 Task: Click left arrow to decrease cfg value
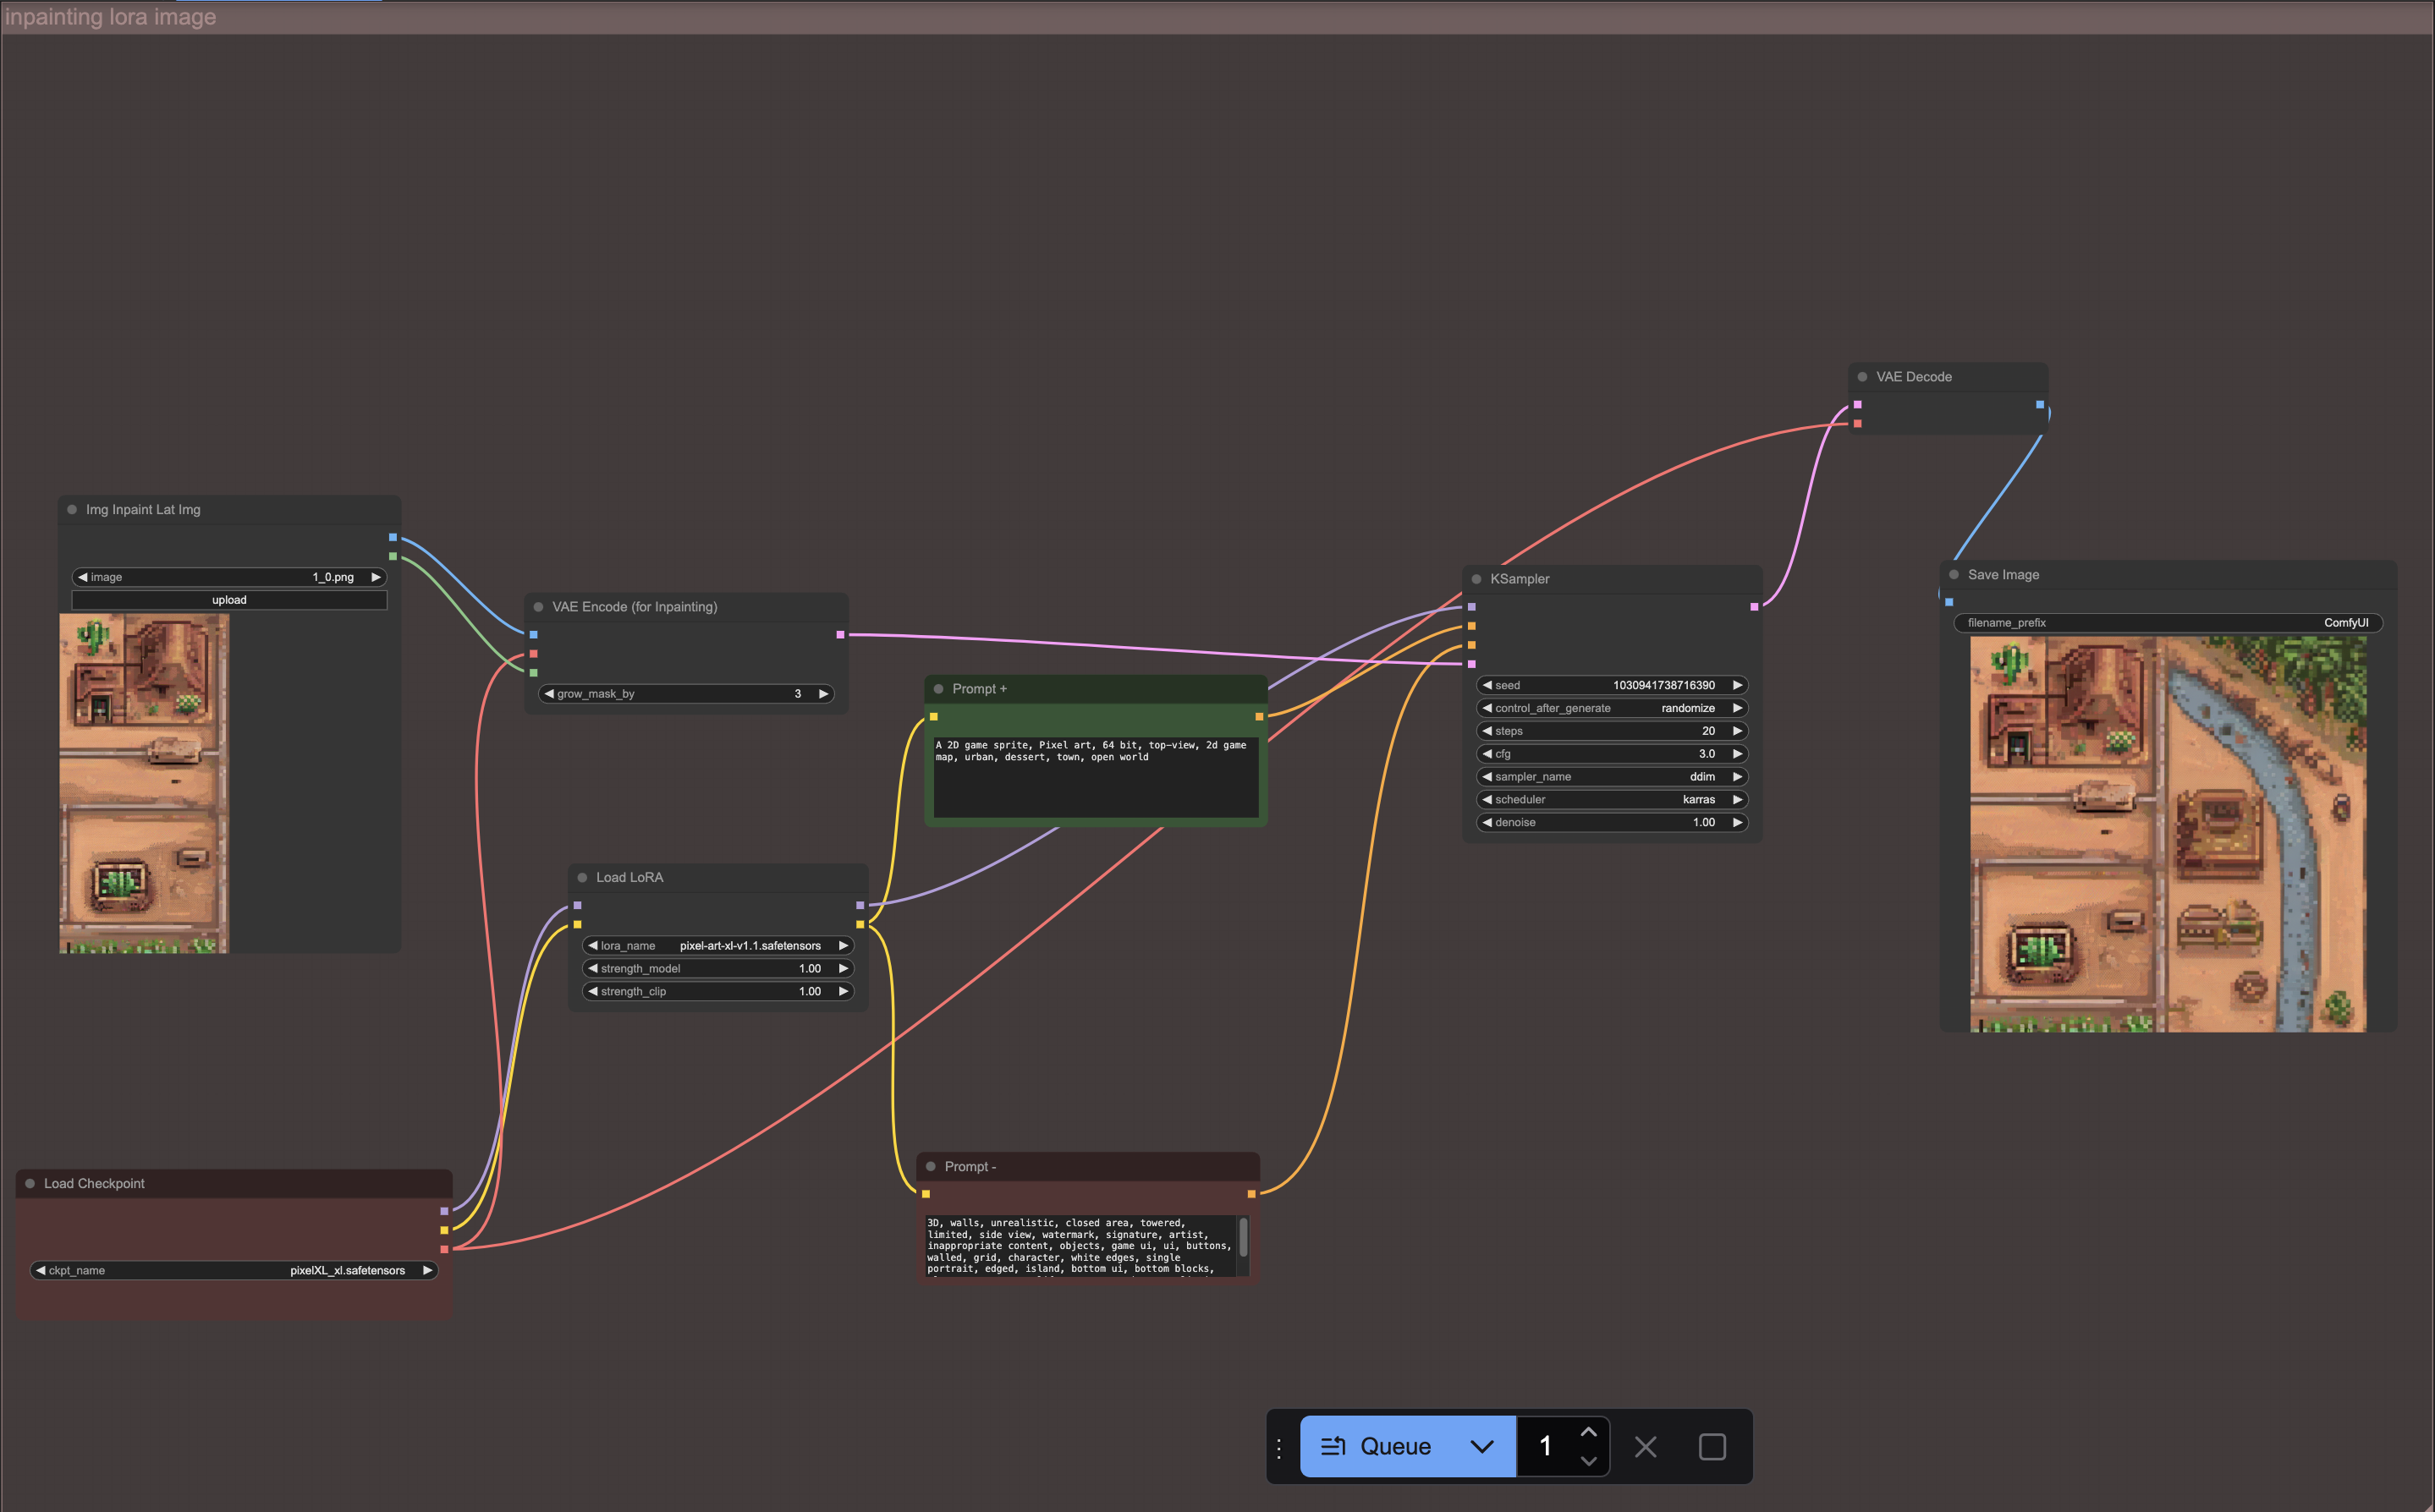coord(1487,754)
